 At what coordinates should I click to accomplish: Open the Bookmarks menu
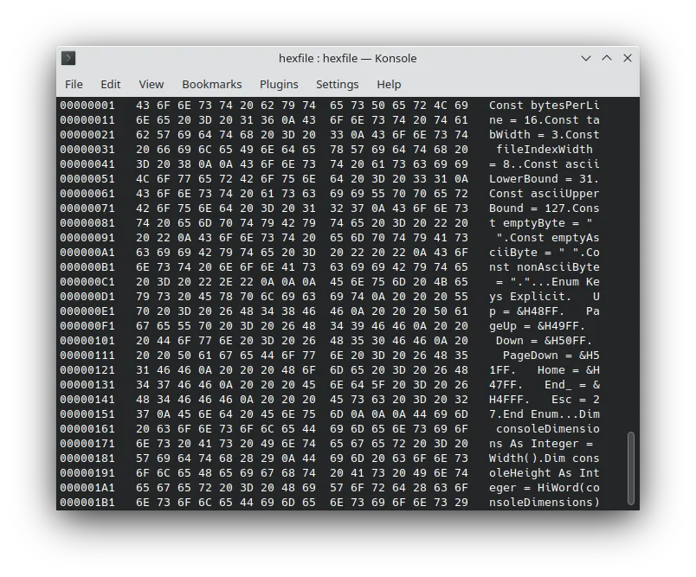[211, 84]
